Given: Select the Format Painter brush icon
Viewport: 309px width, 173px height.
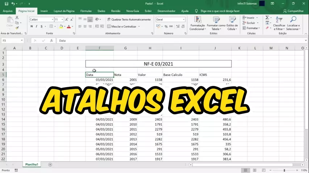Looking at the screenshot, I should click(x=17, y=28).
